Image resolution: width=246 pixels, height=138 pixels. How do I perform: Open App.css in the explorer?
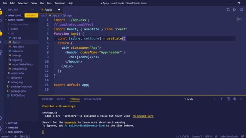pos(17,38)
